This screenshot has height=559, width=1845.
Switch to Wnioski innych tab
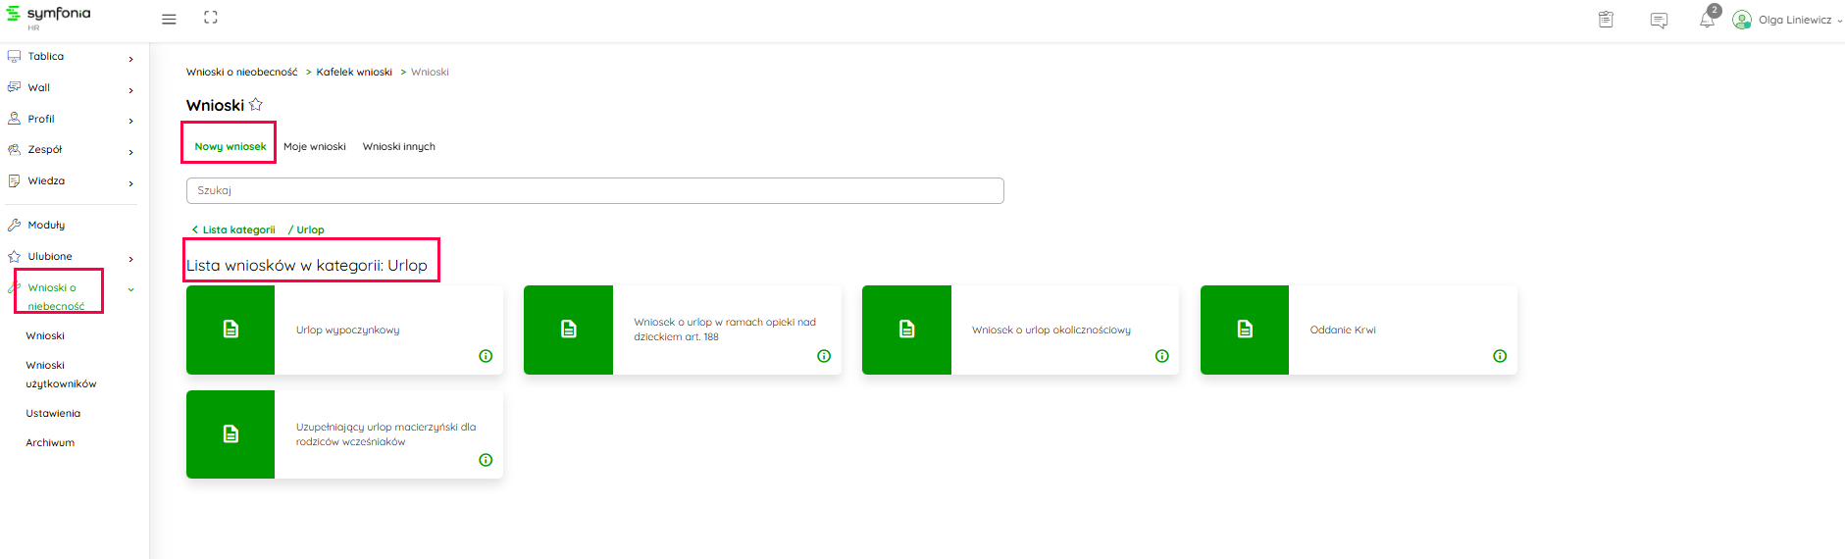[398, 147]
